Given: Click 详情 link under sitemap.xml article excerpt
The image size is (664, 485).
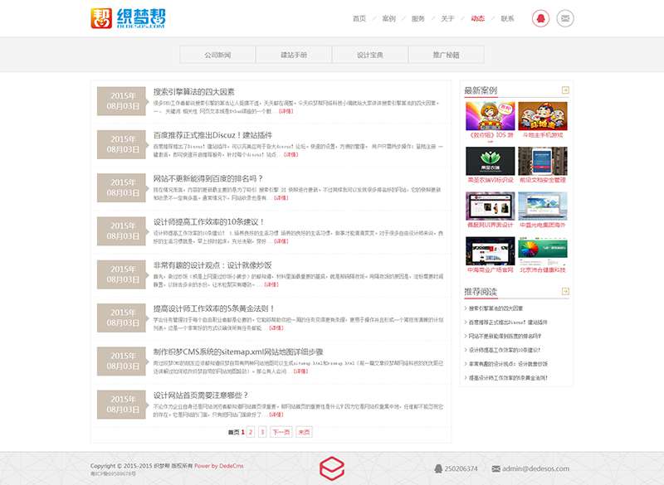Looking at the screenshot, I should click(300, 371).
